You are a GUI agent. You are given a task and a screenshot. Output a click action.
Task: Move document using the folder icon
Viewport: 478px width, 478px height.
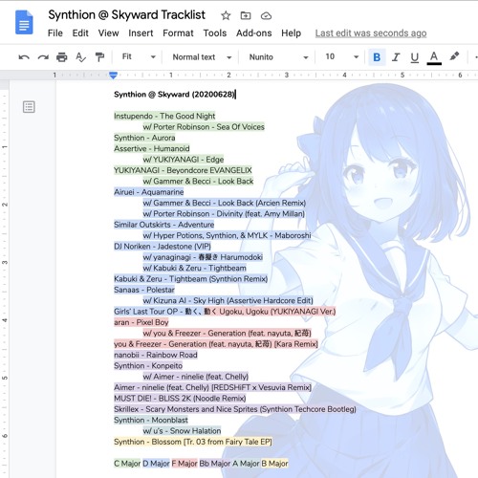click(246, 15)
